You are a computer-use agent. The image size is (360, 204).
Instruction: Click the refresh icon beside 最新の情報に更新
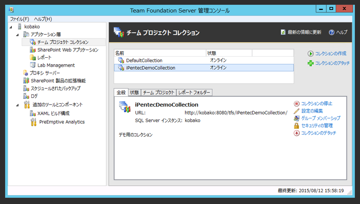click(283, 32)
